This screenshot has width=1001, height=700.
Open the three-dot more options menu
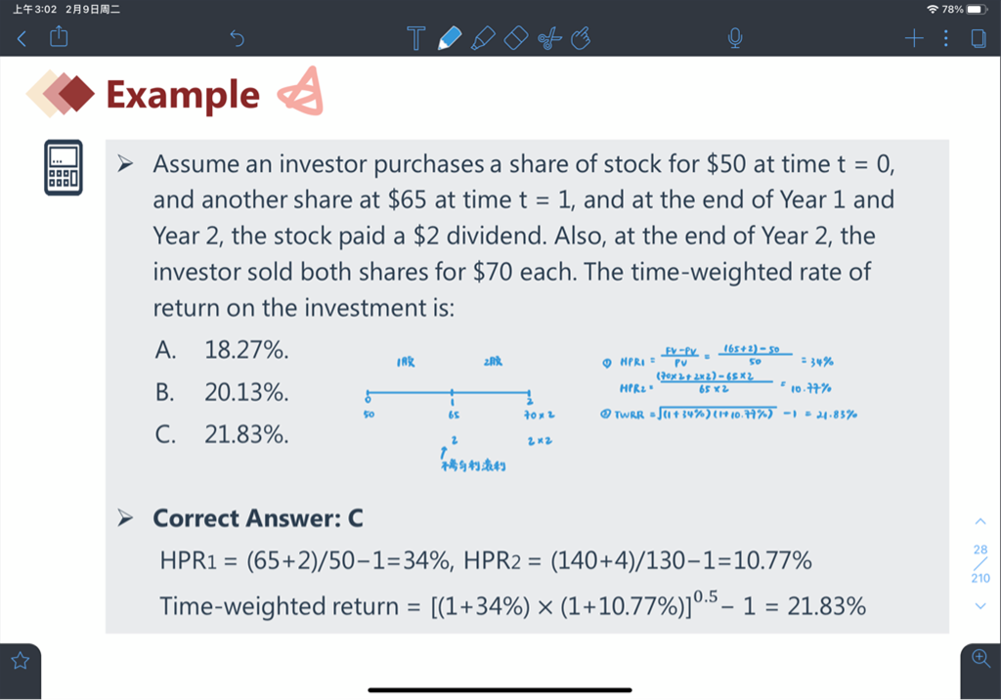(946, 38)
